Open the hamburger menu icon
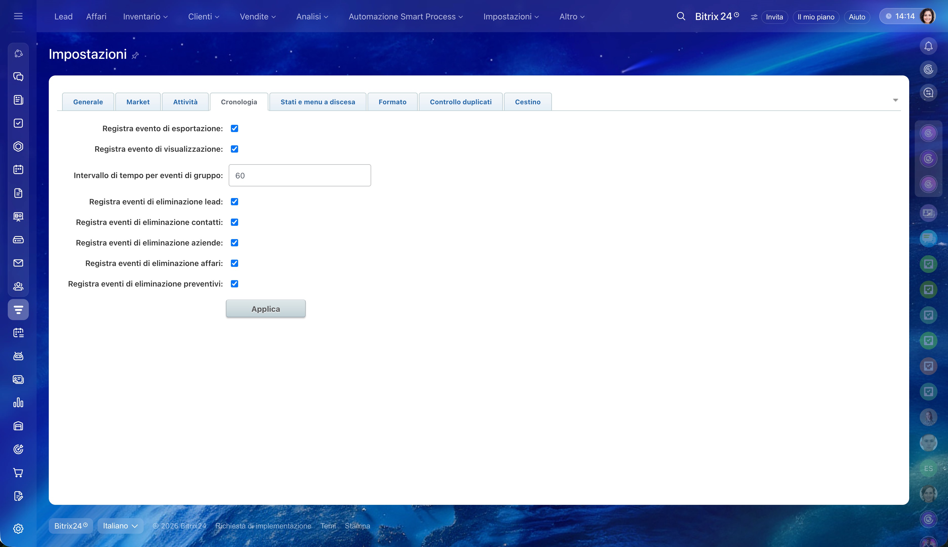 point(18,16)
